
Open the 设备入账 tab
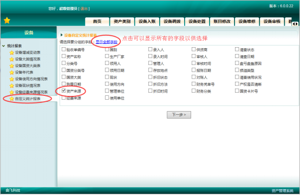147,22
